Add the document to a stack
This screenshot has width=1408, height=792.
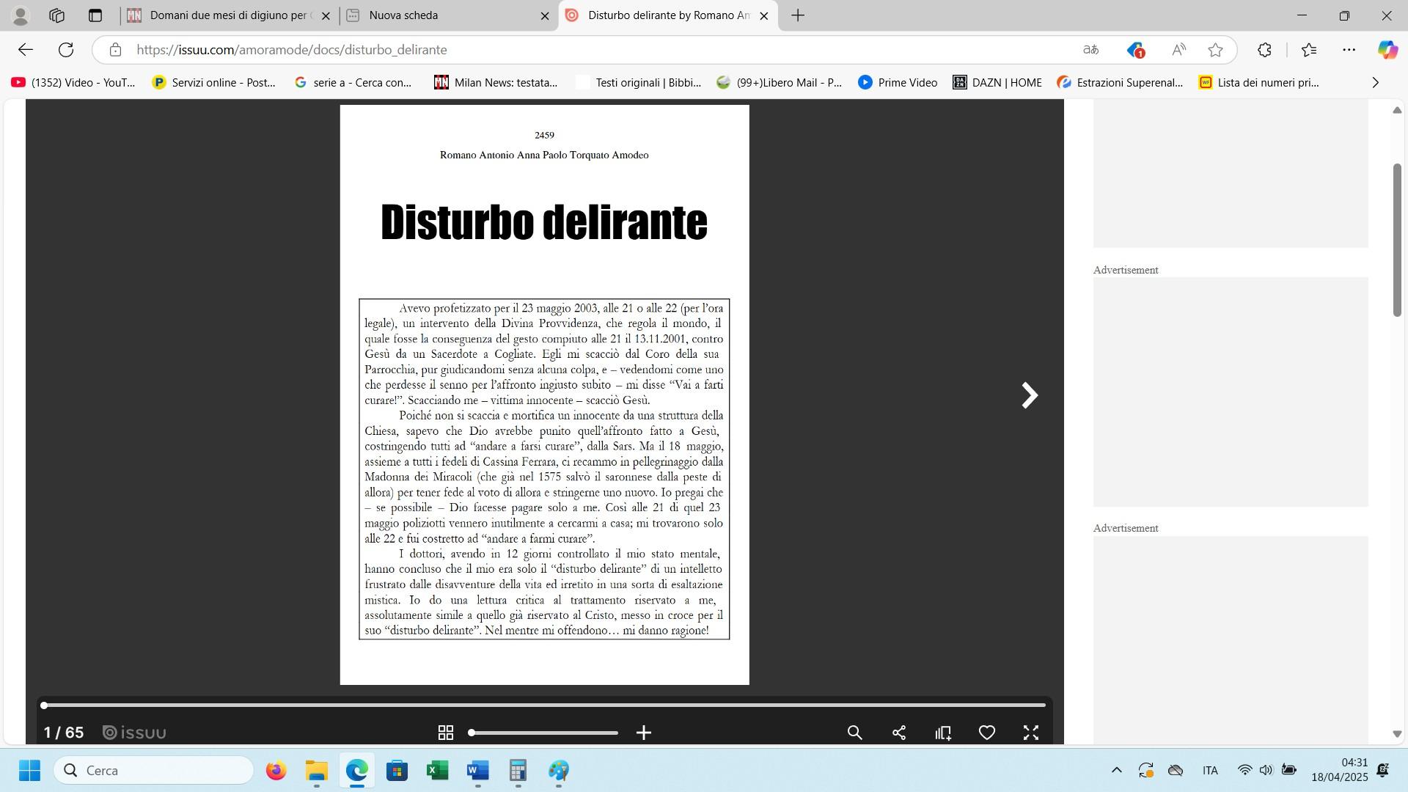[x=943, y=733]
